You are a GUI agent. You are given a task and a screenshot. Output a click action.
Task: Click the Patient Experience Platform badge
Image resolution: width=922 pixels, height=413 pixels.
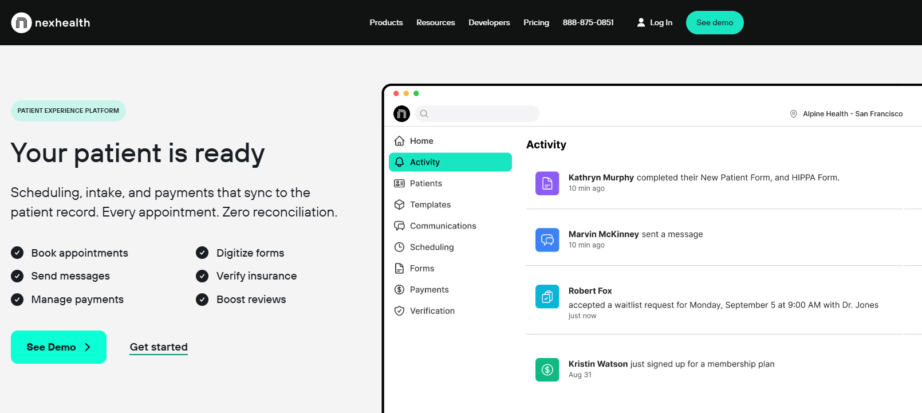(x=68, y=111)
